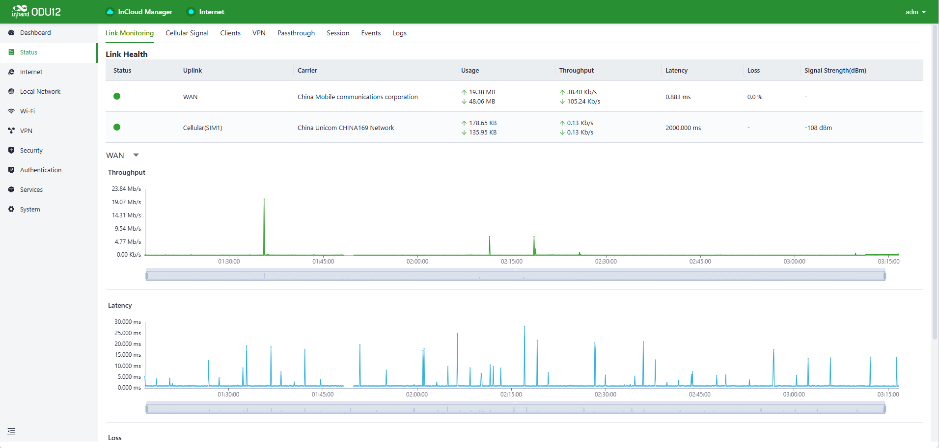Click the Local Network icon
The height and width of the screenshot is (448, 939).
[x=11, y=92]
